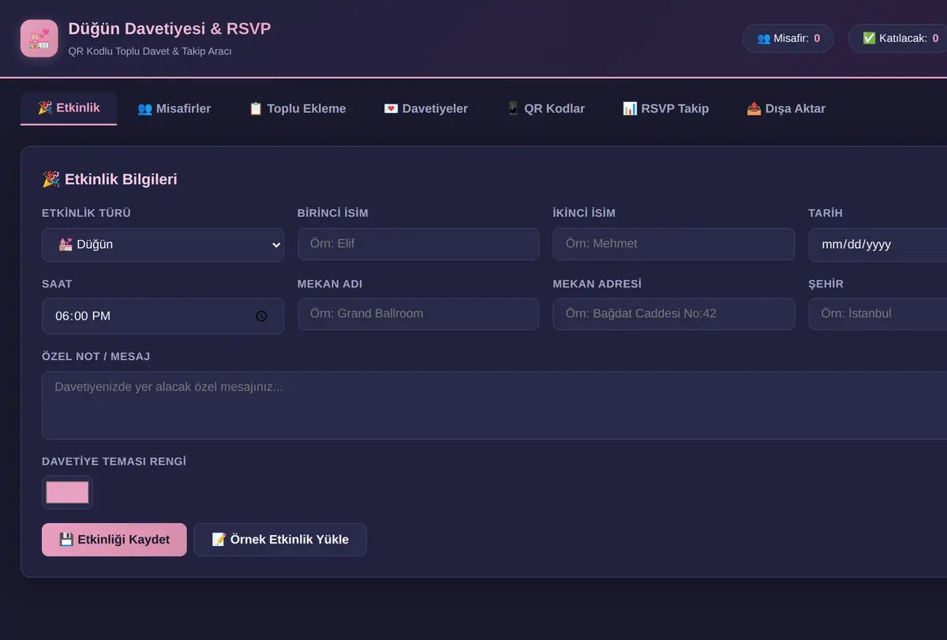
Task: Go to the Toplu Ekleme tab
Action: (298, 109)
